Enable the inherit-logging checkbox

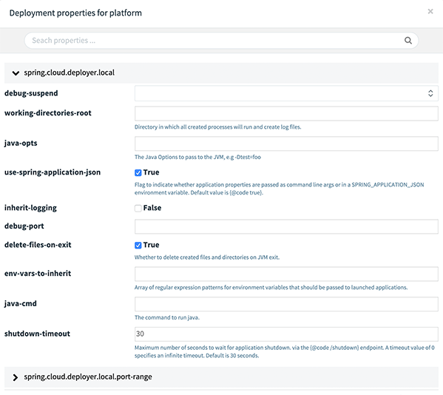pos(138,209)
